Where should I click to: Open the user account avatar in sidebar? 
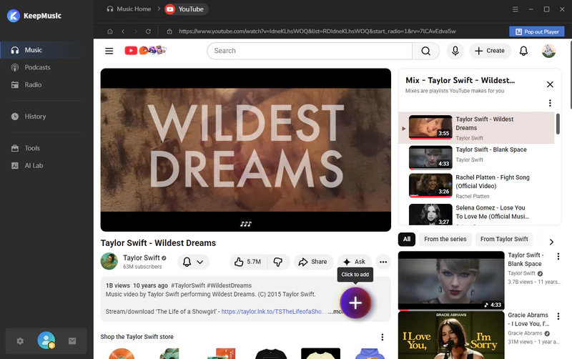click(x=46, y=340)
